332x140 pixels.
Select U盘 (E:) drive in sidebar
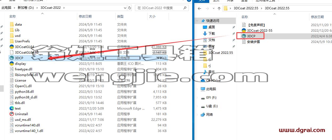tap(212, 106)
